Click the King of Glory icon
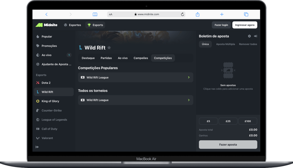 pos(38,101)
